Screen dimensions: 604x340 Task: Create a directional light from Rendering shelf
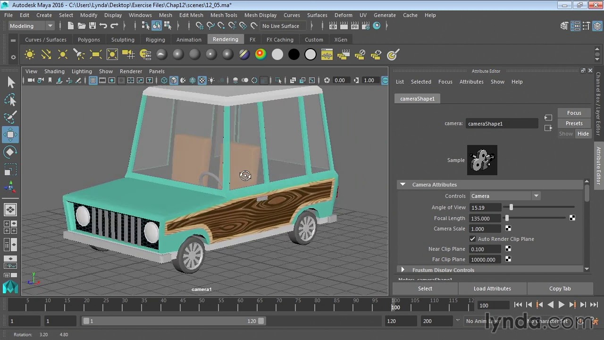(46, 55)
